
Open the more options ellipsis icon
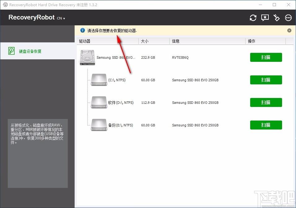288,18
